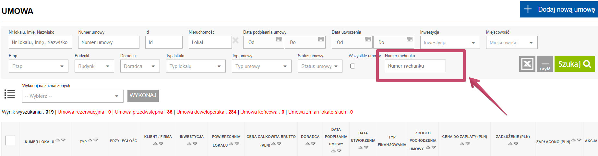Tick the Wszystkie umowy checkbox
The image size is (598, 156).
pos(353,66)
